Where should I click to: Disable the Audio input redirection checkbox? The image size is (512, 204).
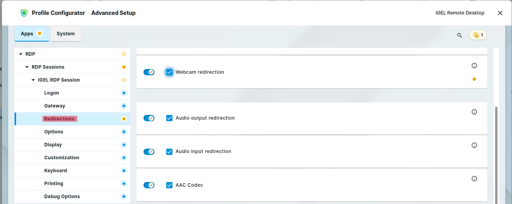[169, 152]
